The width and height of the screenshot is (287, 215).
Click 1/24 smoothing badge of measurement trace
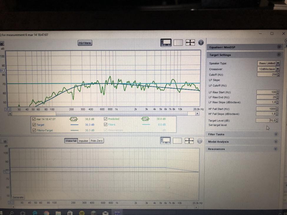point(74,119)
